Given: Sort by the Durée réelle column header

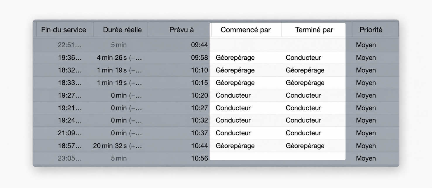Looking at the screenshot, I should pos(122,30).
